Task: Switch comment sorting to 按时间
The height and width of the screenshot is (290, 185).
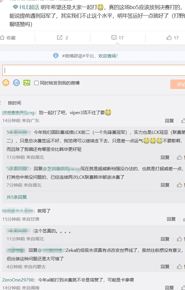Action: coord(14,103)
